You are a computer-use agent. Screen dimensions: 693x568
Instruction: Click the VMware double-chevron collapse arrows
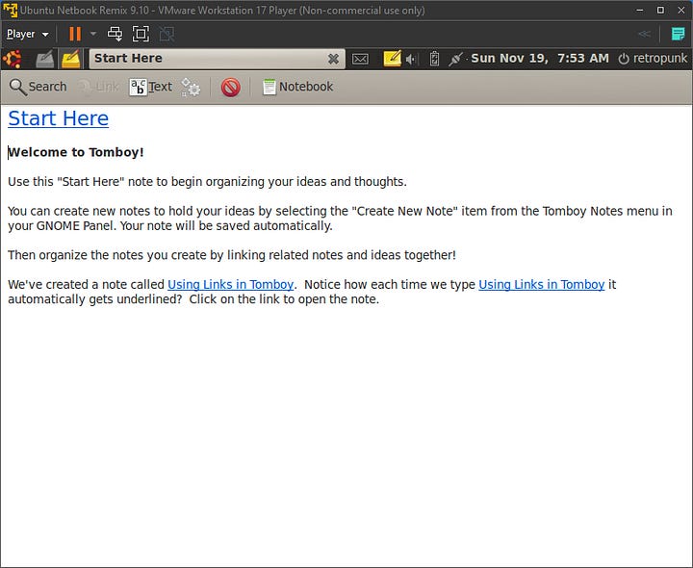point(644,34)
